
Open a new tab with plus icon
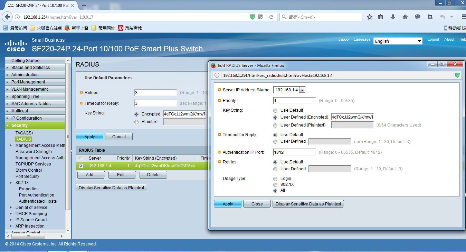[x=84, y=6]
